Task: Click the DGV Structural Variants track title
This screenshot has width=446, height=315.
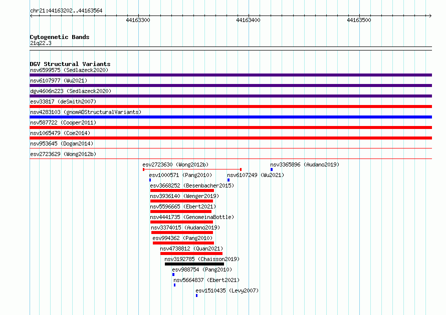Action: pyautogui.click(x=70, y=64)
